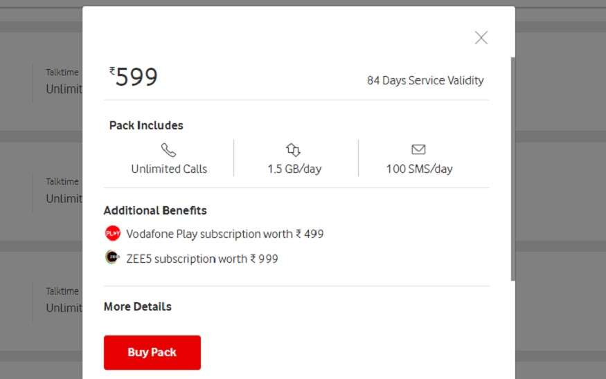
Task: Click the Additional Benefits heading
Action: [155, 210]
